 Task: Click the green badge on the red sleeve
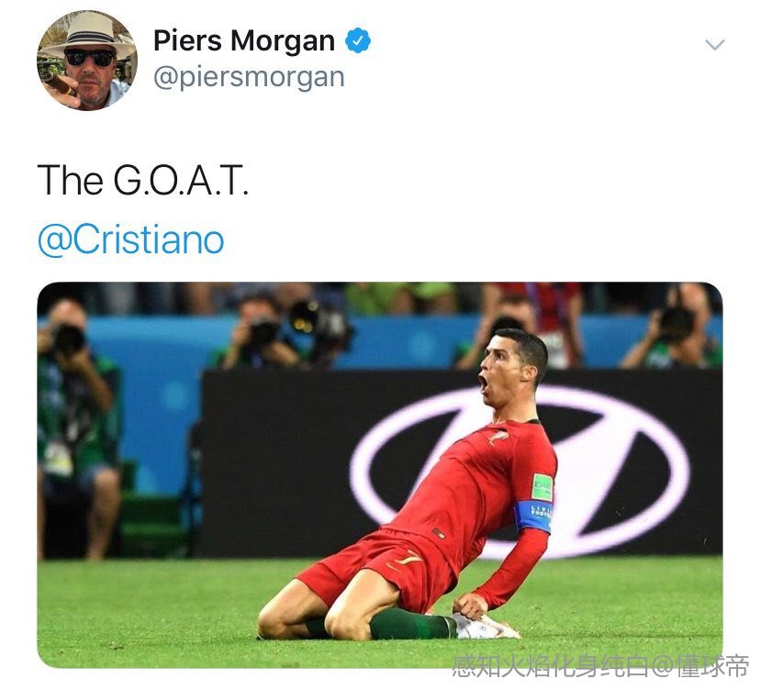point(542,487)
